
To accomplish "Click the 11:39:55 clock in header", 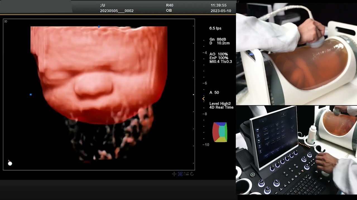I will pos(219,5).
